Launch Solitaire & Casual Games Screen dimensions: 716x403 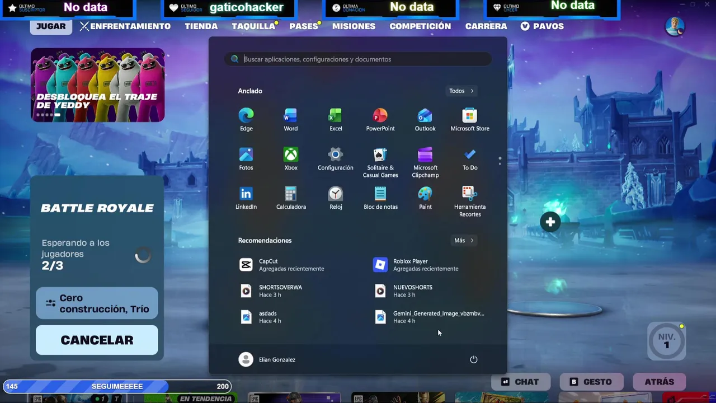coord(380,163)
